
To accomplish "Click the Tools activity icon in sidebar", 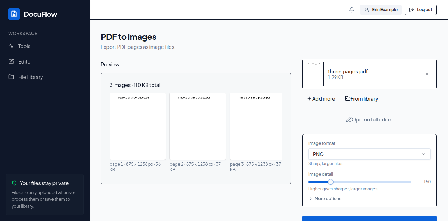I will 11,46.
